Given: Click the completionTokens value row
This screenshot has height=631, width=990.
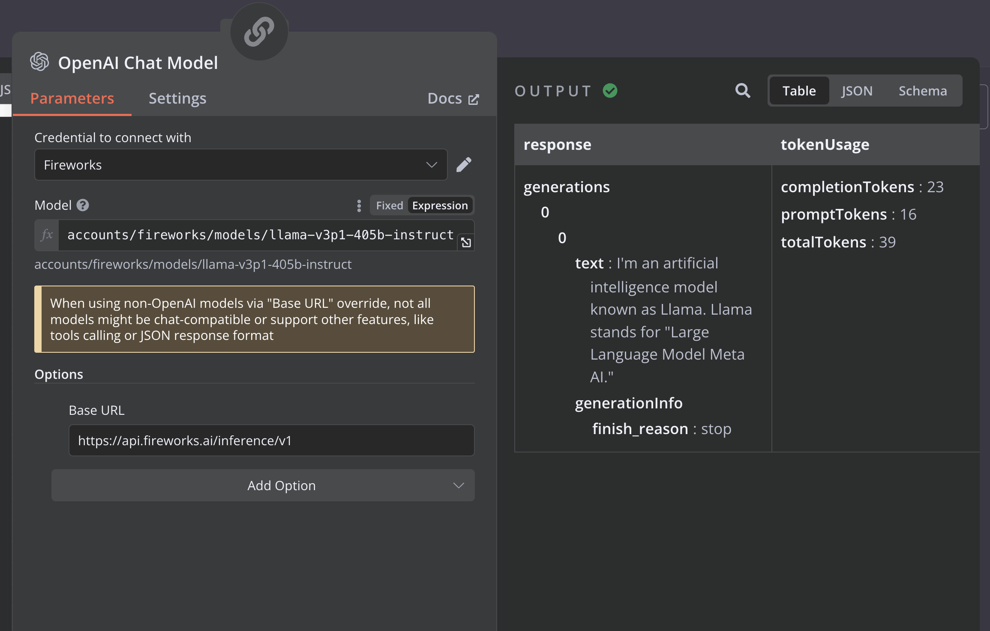Looking at the screenshot, I should (862, 187).
